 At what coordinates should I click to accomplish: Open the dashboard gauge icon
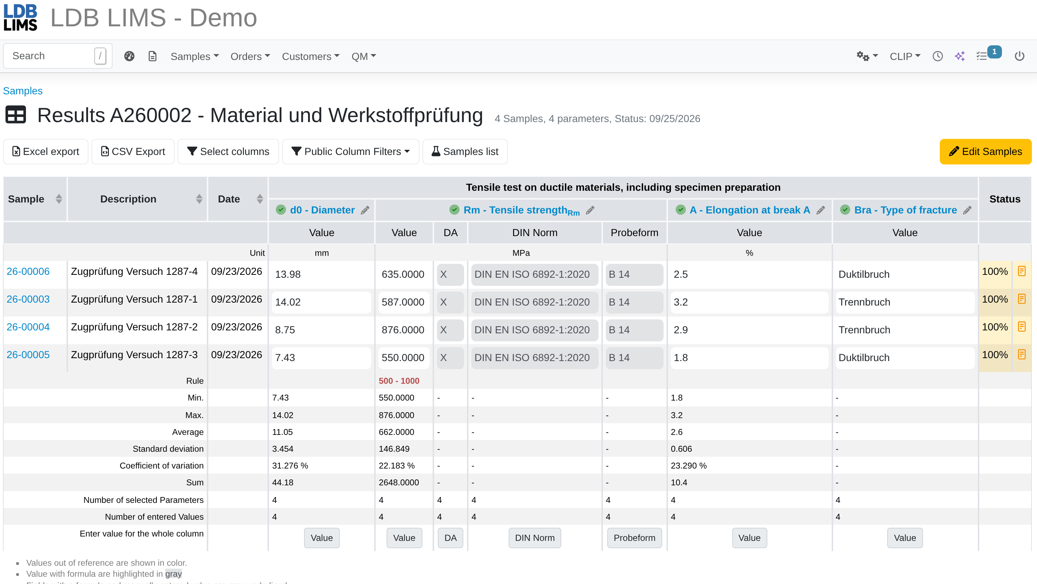(129, 56)
